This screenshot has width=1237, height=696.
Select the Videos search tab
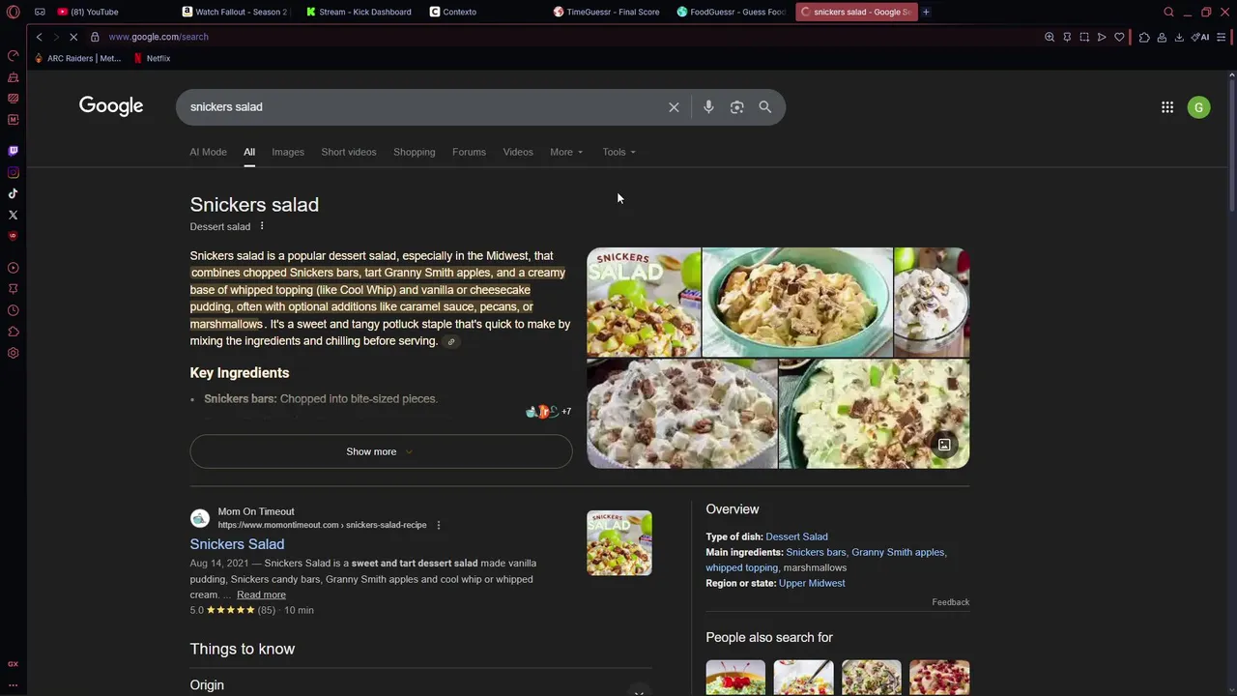pyautogui.click(x=518, y=152)
